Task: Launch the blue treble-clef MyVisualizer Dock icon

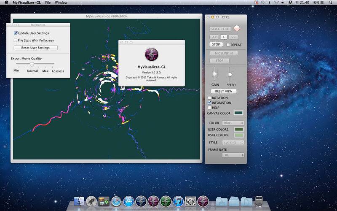Action: point(141,202)
